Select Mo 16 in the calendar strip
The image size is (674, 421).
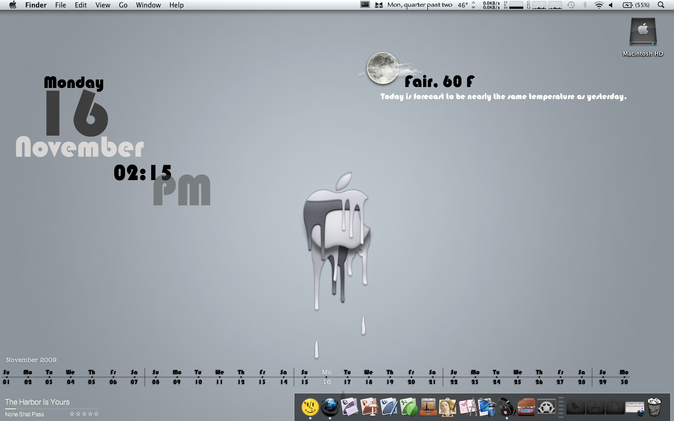327,377
